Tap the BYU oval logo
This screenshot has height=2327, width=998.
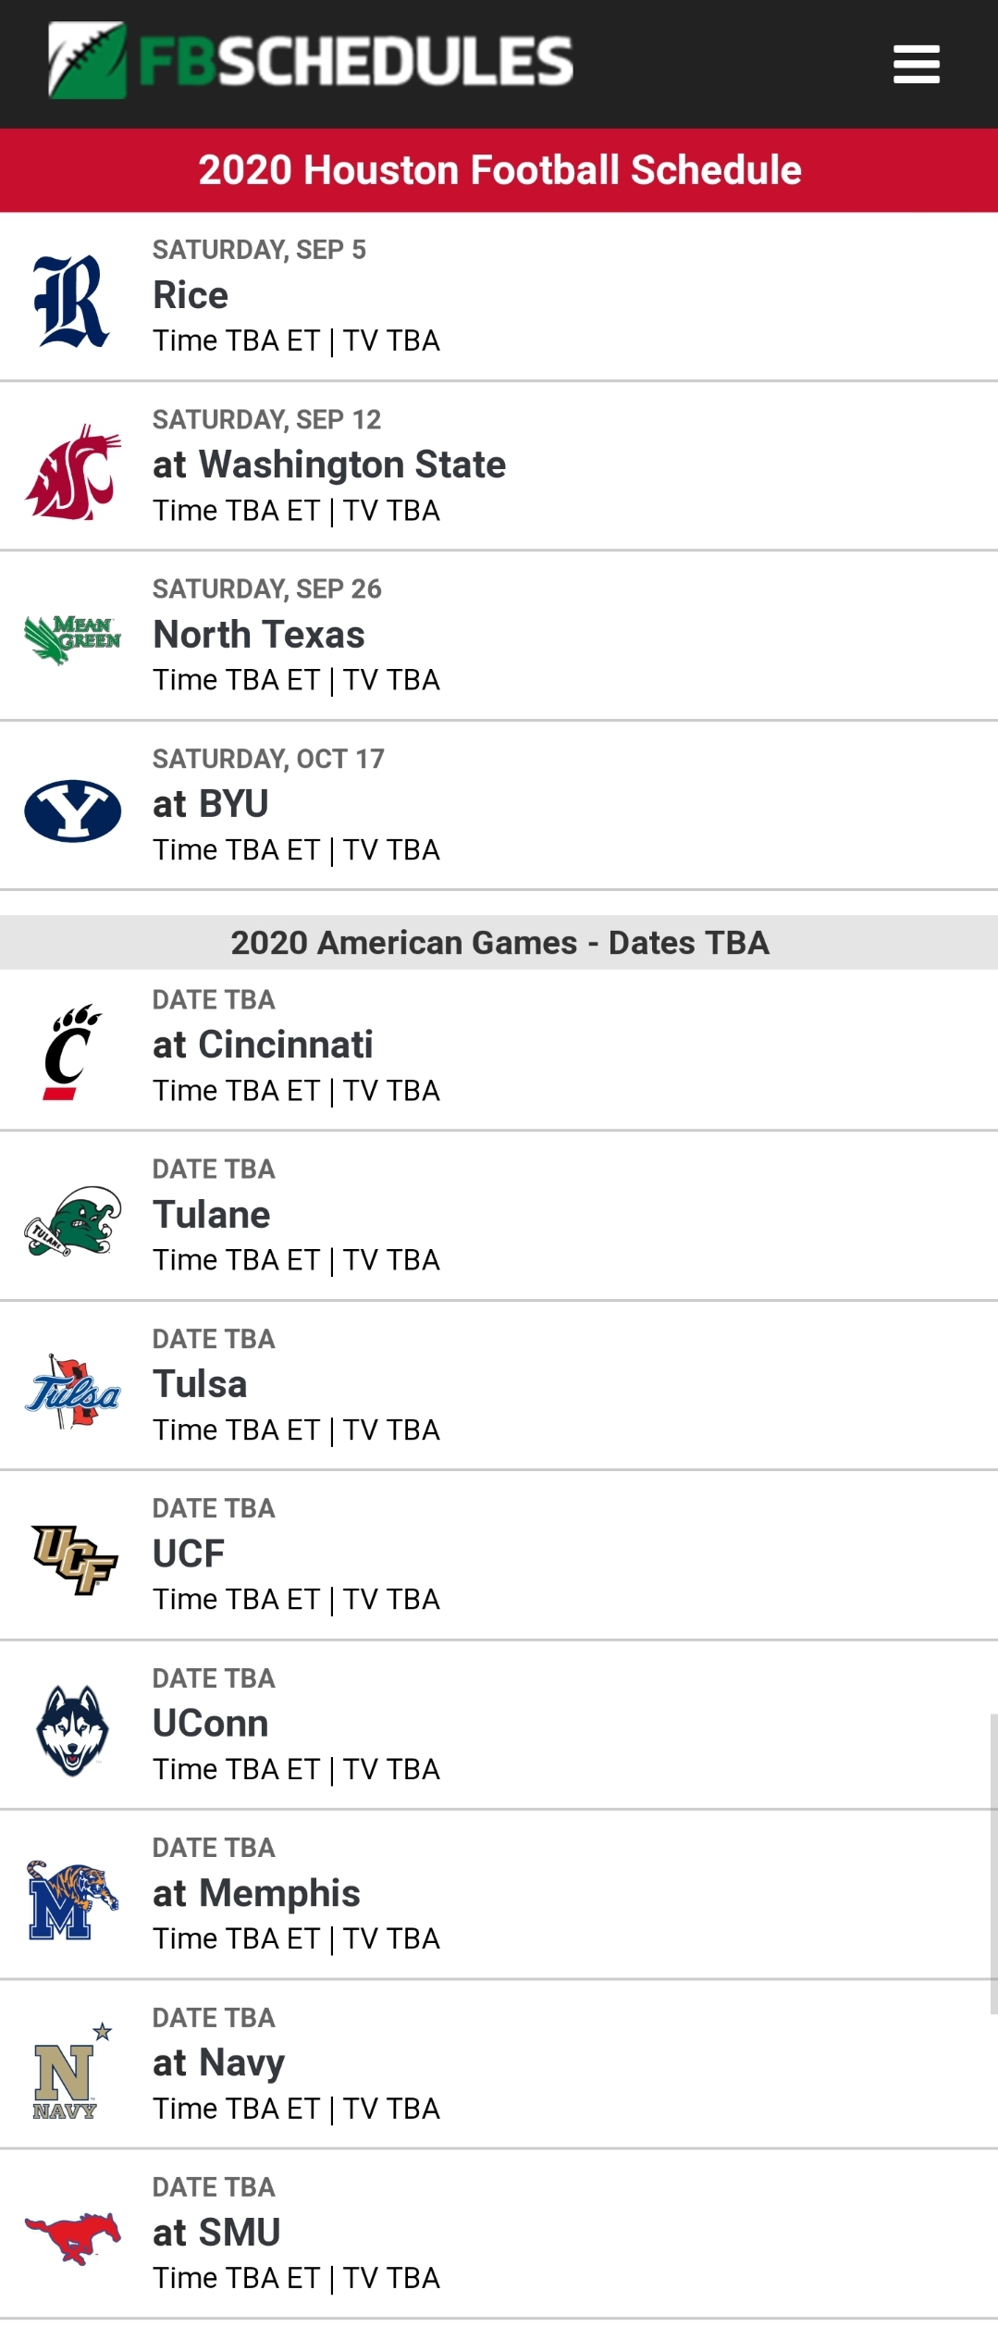(x=72, y=811)
